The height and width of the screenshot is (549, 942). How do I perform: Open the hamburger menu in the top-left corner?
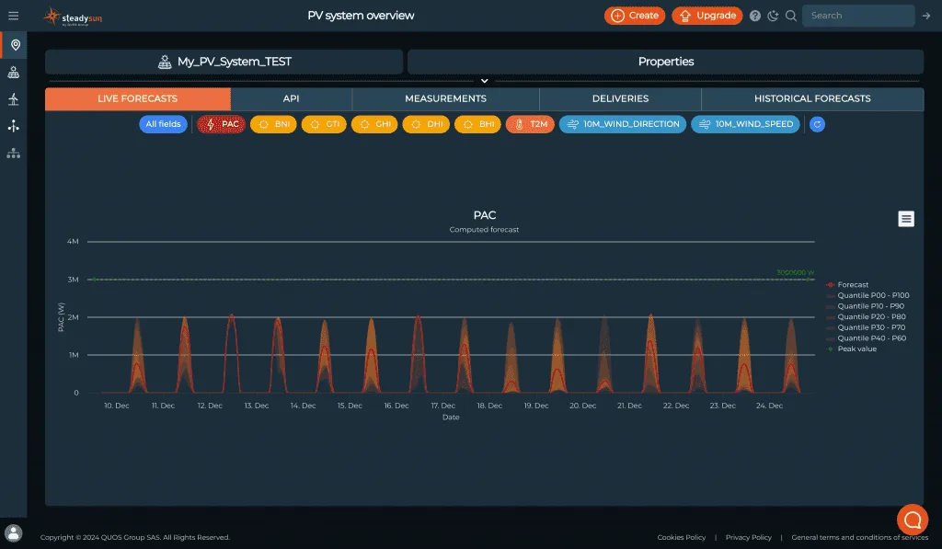click(x=13, y=15)
